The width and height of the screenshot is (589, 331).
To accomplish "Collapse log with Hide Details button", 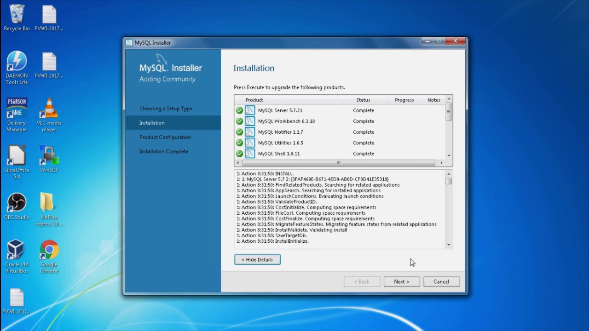I will pos(257,260).
